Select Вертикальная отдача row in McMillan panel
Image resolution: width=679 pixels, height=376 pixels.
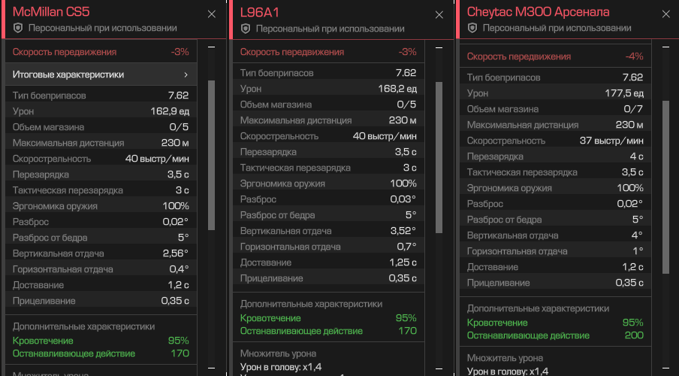101,253
